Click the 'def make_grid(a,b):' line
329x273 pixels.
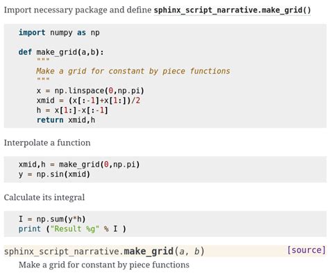[61, 52]
